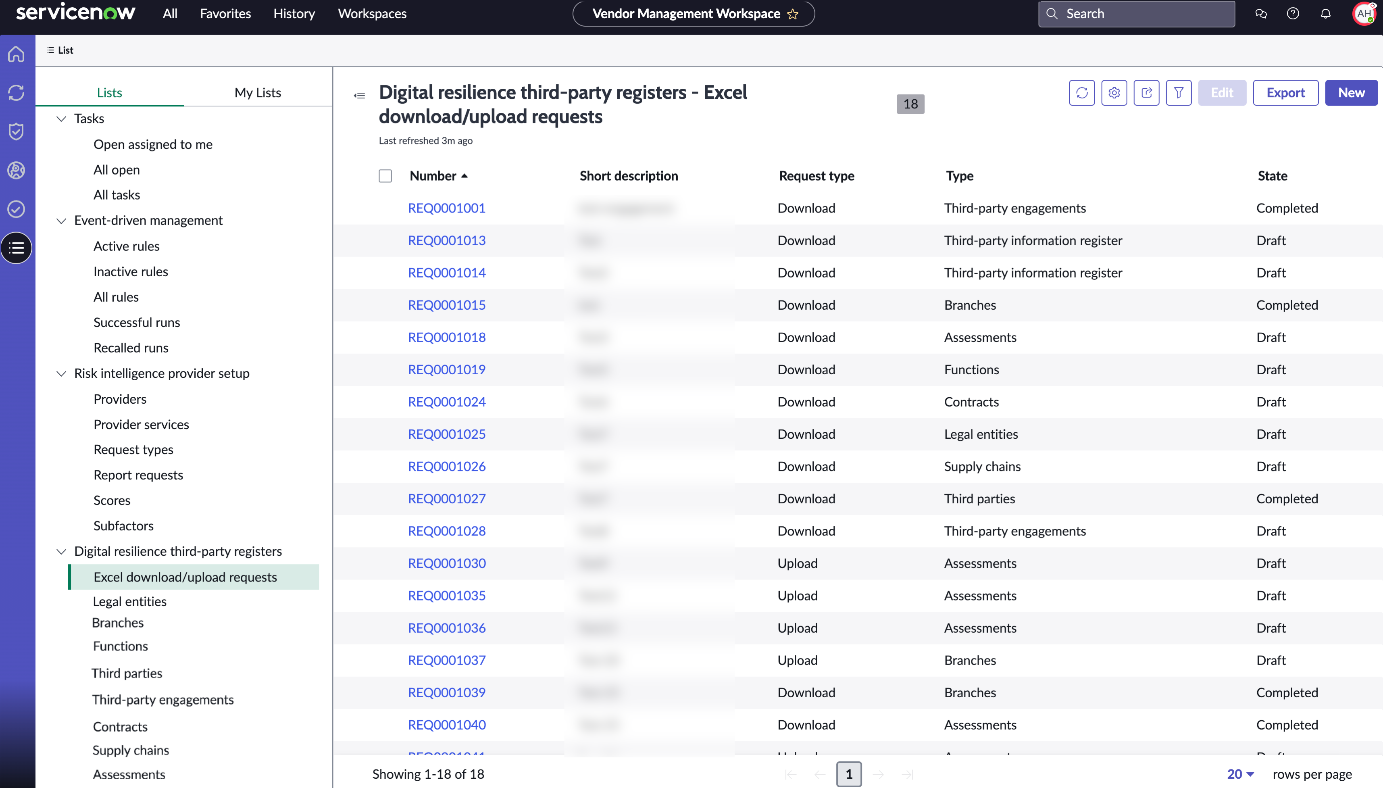Open record REQ0001001
The height and width of the screenshot is (788, 1383).
pyautogui.click(x=446, y=208)
